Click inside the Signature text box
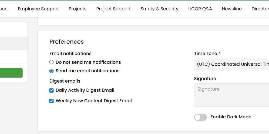The height and width of the screenshot is (134, 269). pyautogui.click(x=231, y=95)
